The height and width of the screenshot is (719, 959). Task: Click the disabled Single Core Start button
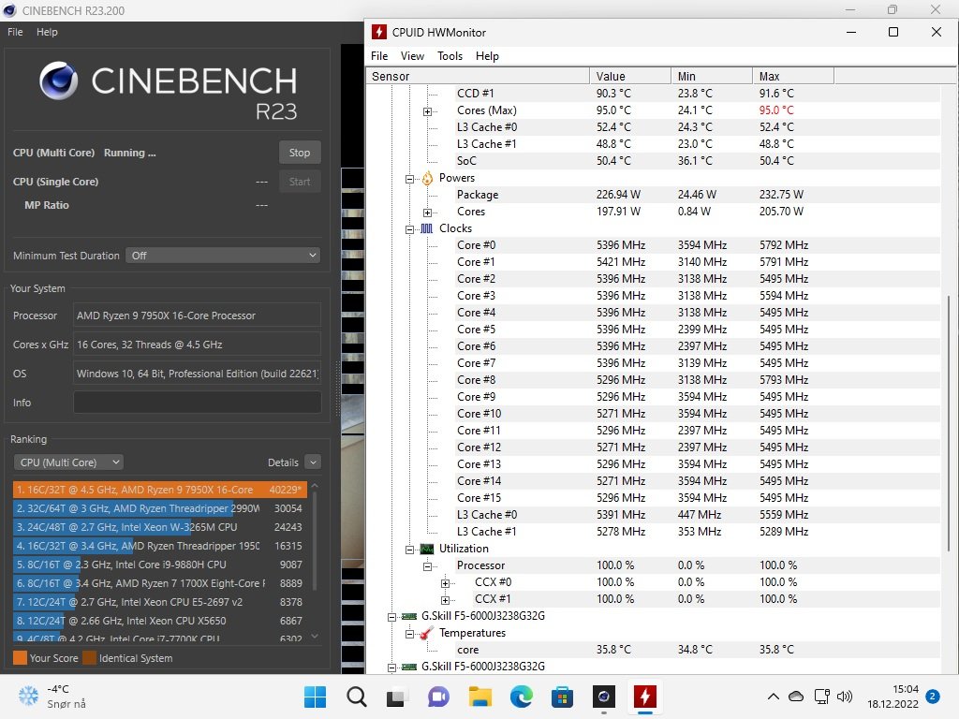(x=300, y=182)
